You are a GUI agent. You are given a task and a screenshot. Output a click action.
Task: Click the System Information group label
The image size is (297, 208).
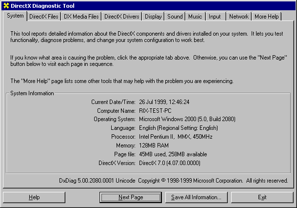point(32,93)
